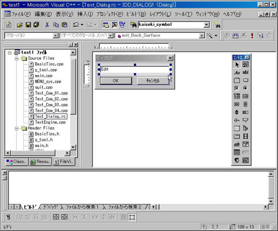Choose the Progress bar control tool
Screen dimensions: 278x231
point(245,112)
